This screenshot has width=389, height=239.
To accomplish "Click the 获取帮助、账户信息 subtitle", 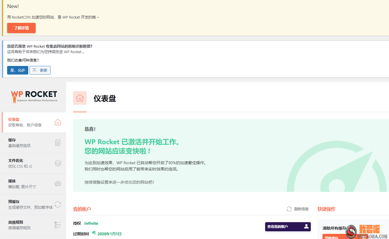I will pos(25,125).
